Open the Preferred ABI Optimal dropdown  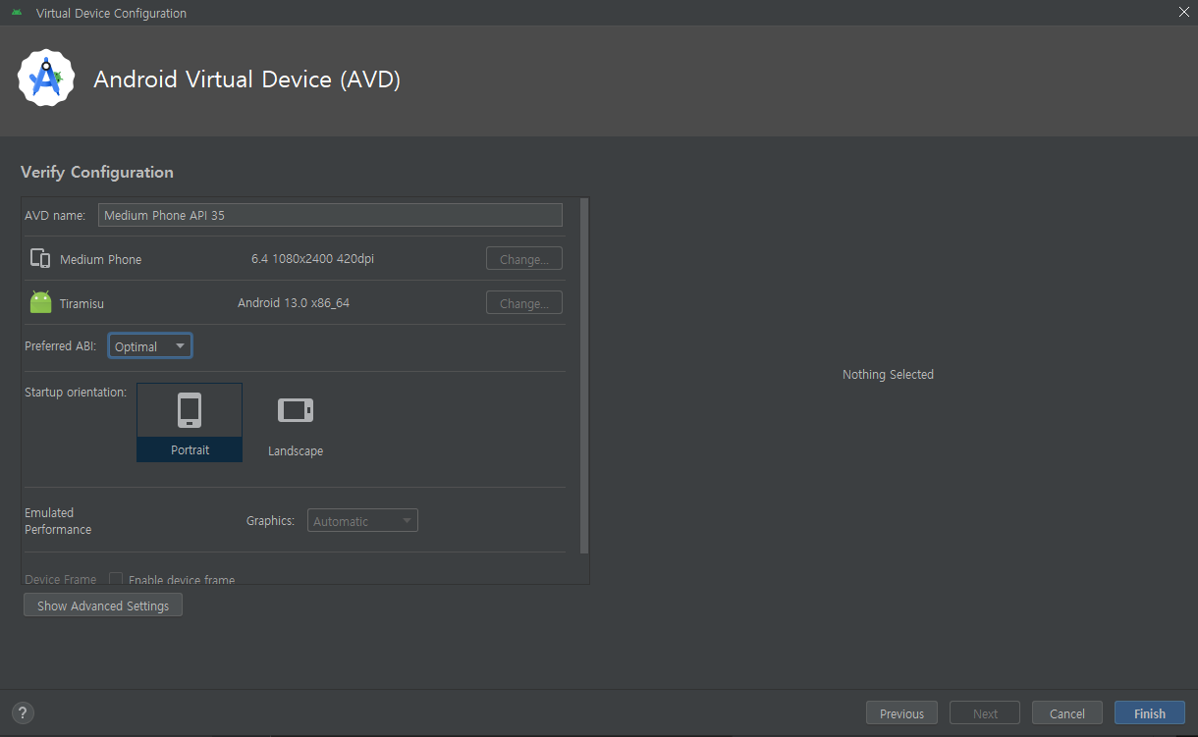click(150, 346)
